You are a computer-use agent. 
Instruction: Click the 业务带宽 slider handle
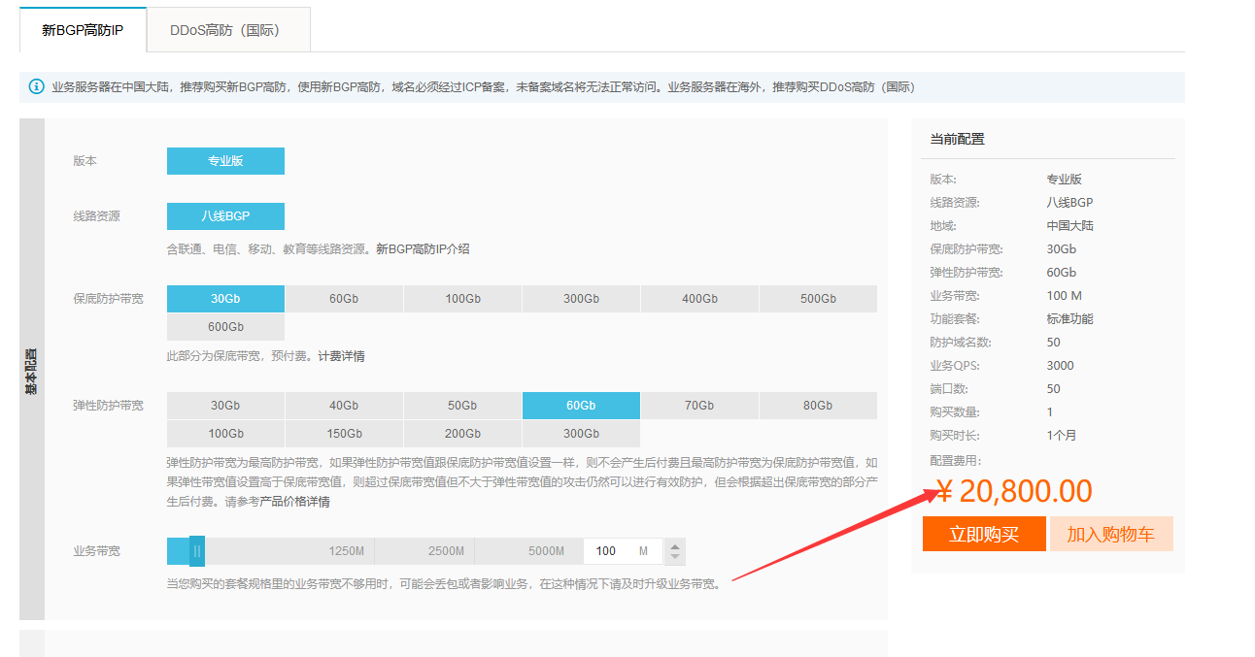tap(197, 551)
